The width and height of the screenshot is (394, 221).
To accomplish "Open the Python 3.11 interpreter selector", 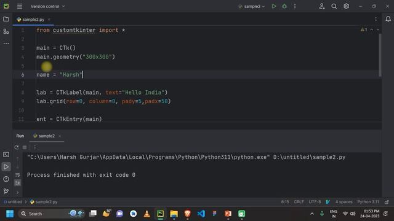I will 368,202.
